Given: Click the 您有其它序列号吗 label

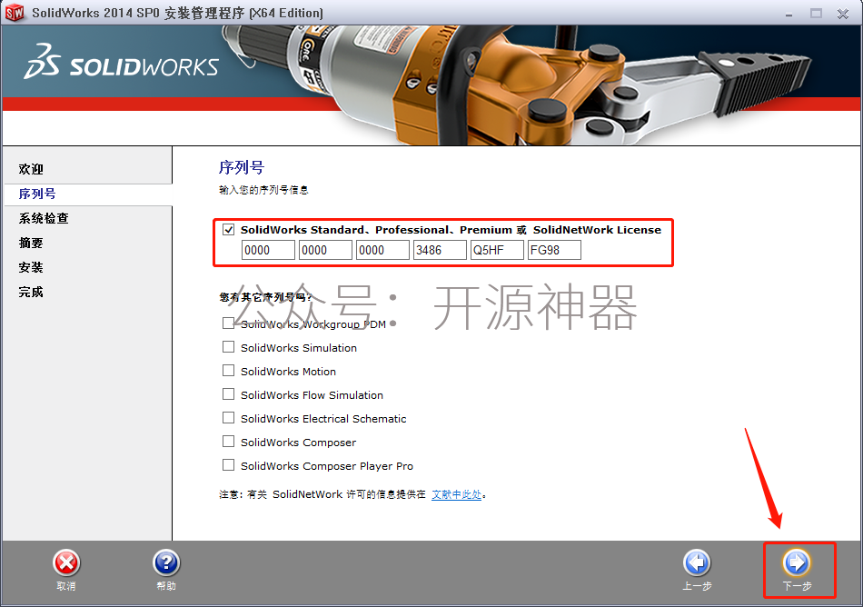Looking at the screenshot, I should coord(265,297).
